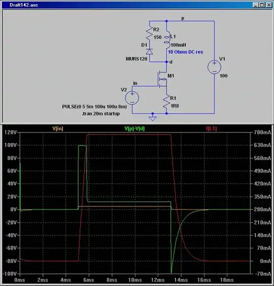Select the M1 MOSFET symbol

pyautogui.click(x=162, y=80)
